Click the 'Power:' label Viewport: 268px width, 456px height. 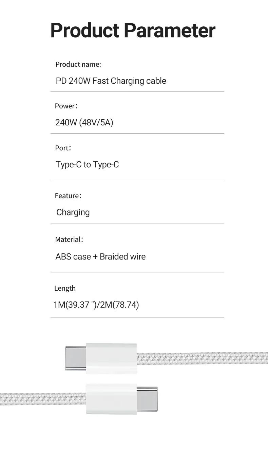[66, 106]
